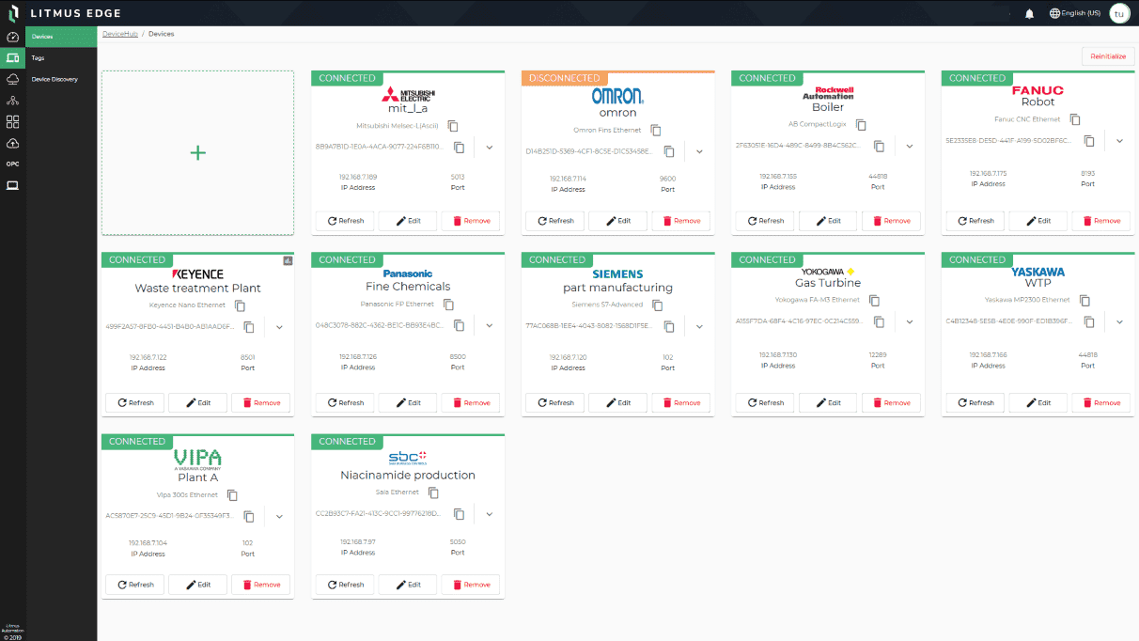The height and width of the screenshot is (641, 1139).
Task: Open the notifications bell
Action: click(1029, 13)
